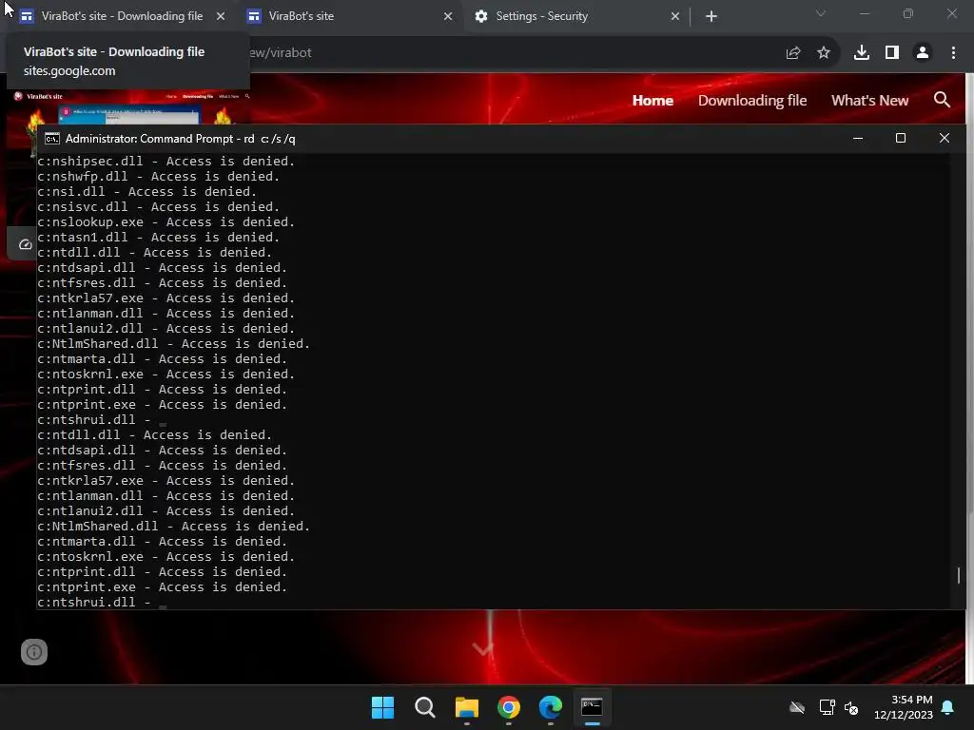
Task: Click the line 'c:nsisvc.dll - Access is denied.'
Action: tap(159, 206)
